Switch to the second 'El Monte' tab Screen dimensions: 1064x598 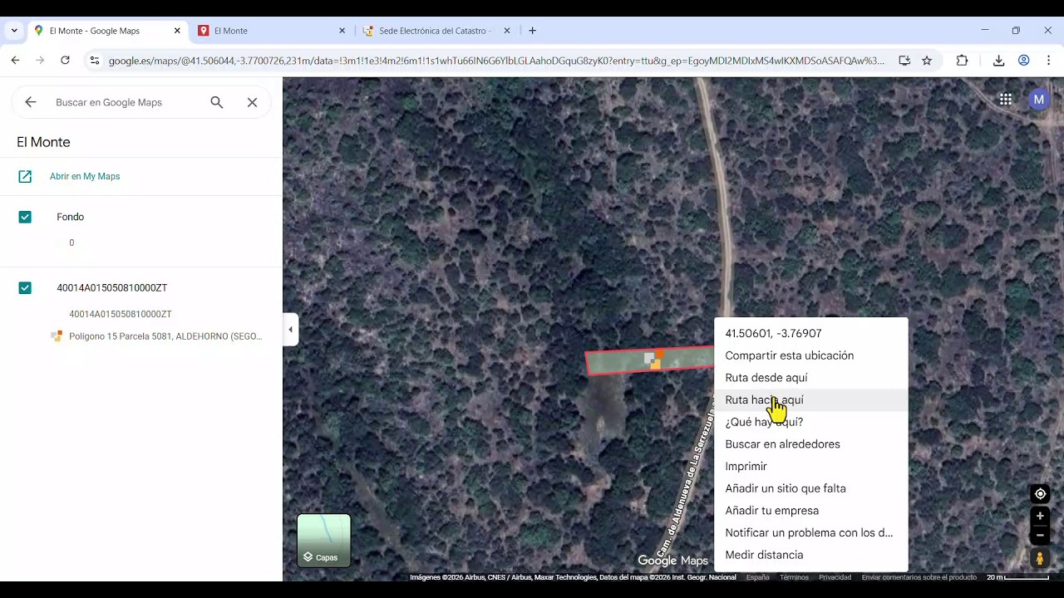pyautogui.click(x=273, y=31)
